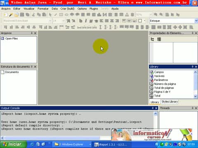Toggle Strikethrough formatting button
198x148 pixels.
tap(96, 21)
